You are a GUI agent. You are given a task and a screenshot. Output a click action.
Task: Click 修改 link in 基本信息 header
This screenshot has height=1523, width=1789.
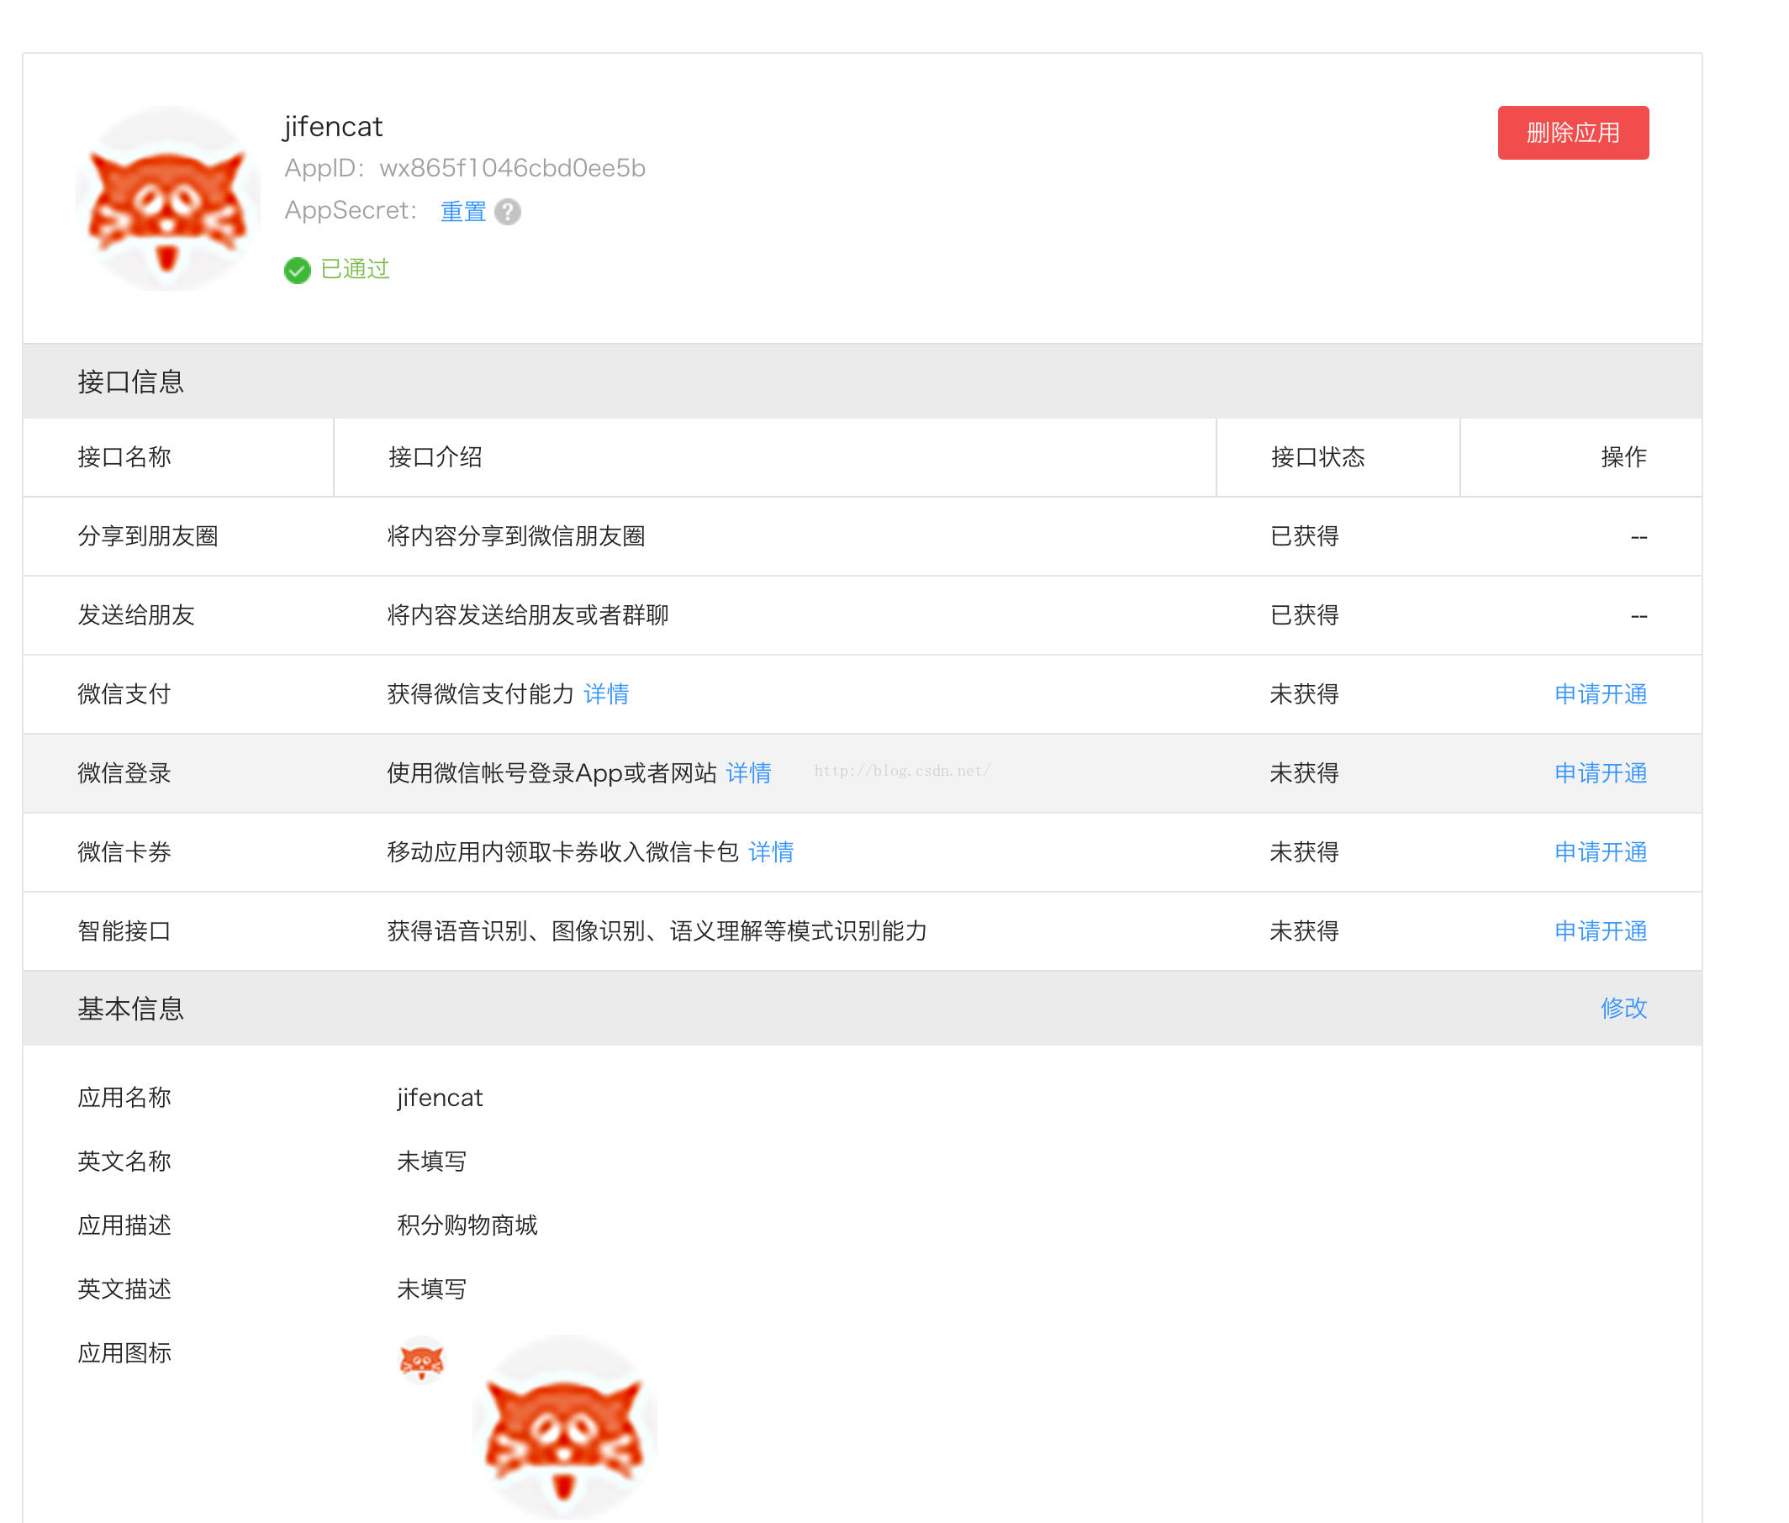tap(1624, 1009)
